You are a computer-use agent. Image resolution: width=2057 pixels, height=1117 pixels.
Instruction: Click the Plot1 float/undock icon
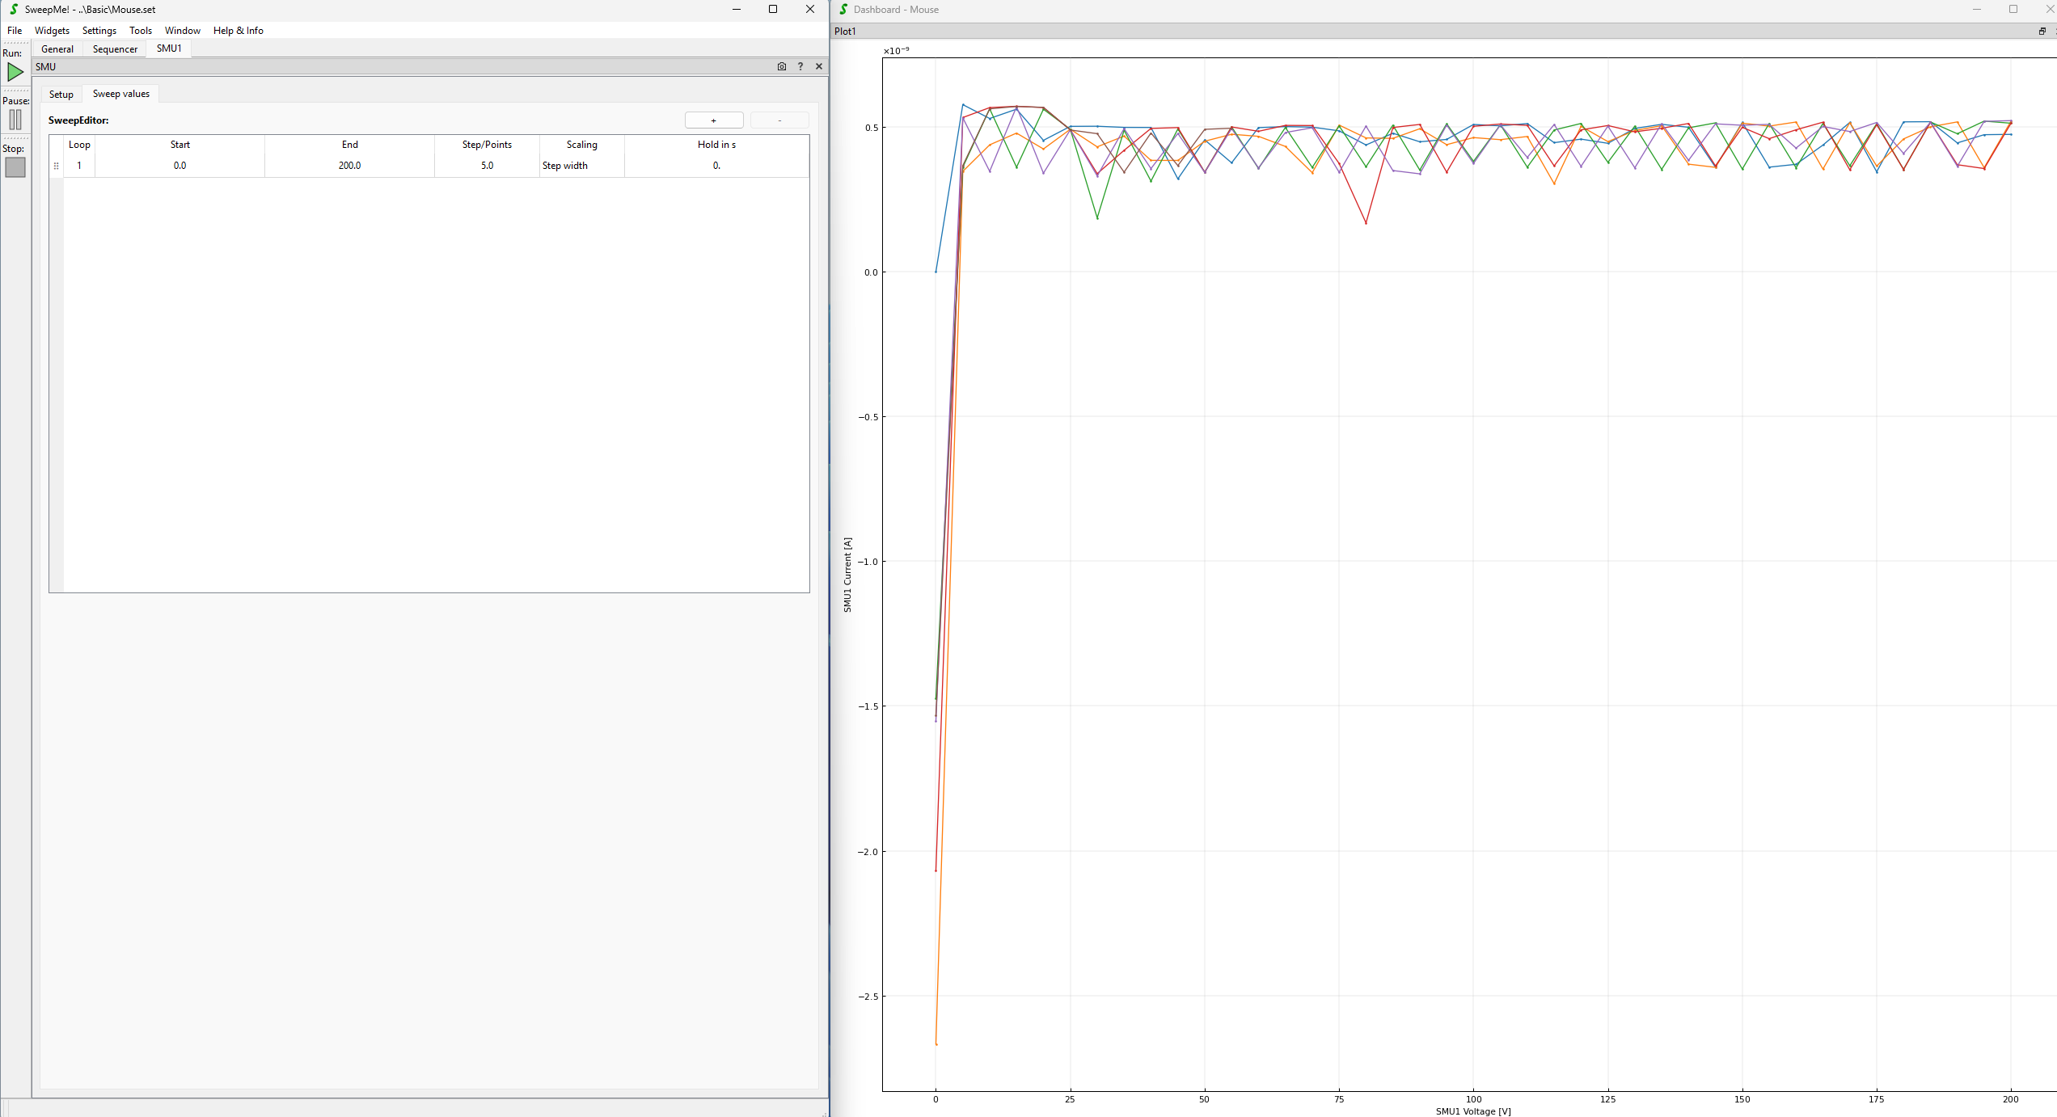(2042, 32)
